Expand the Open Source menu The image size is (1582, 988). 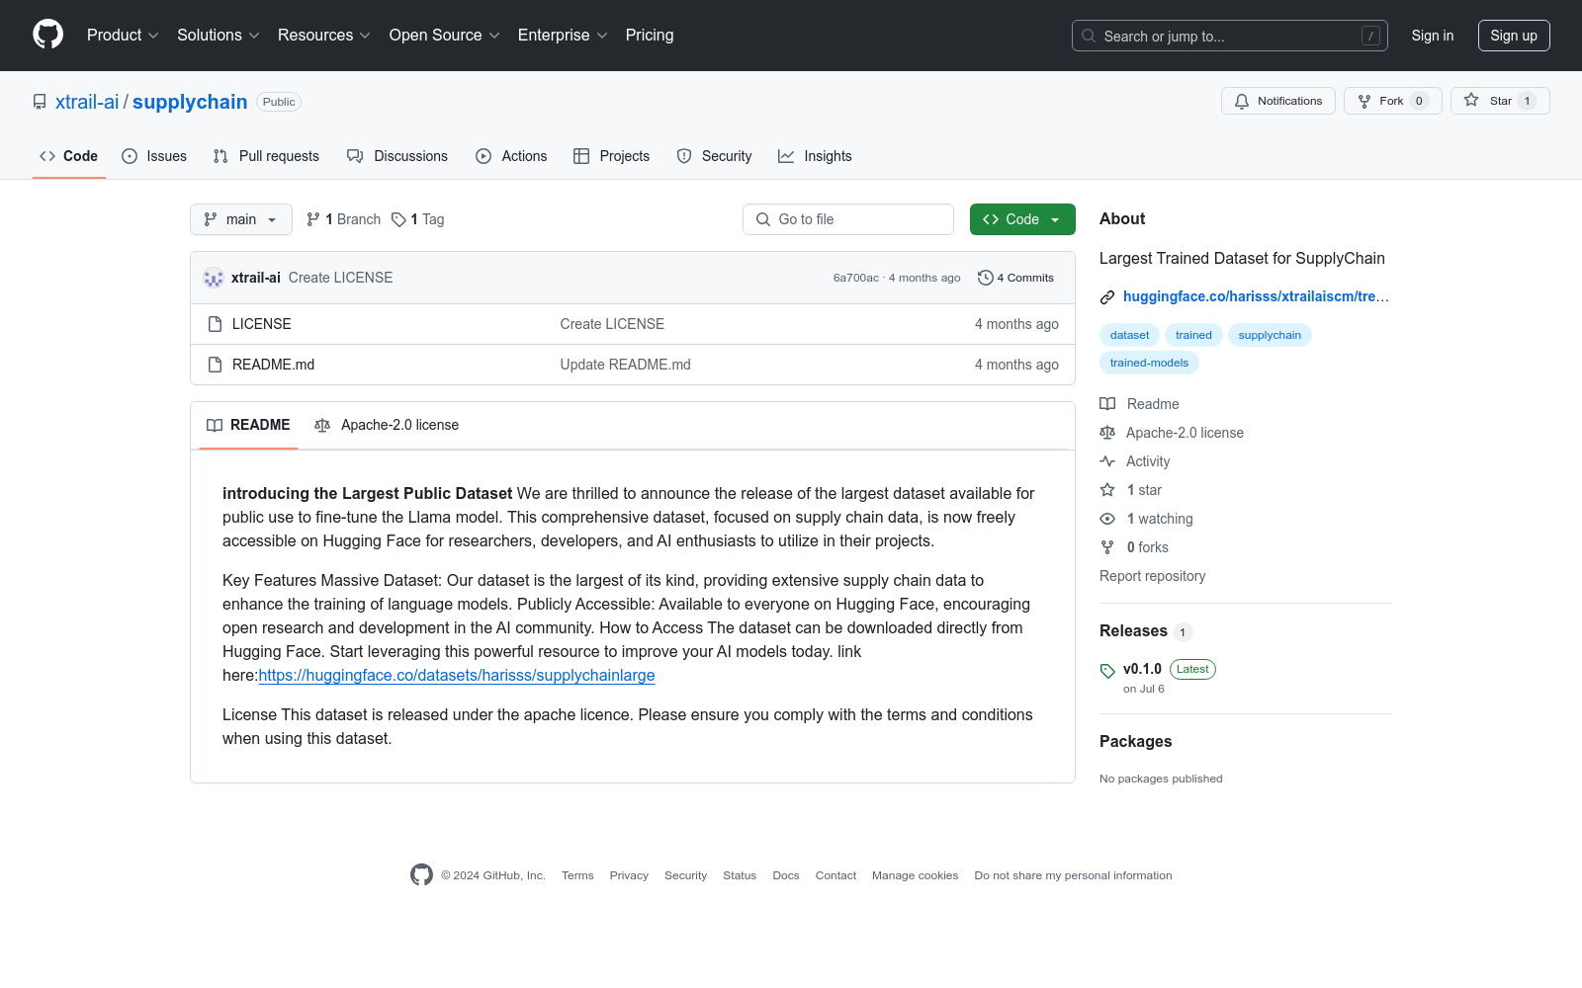(x=445, y=36)
